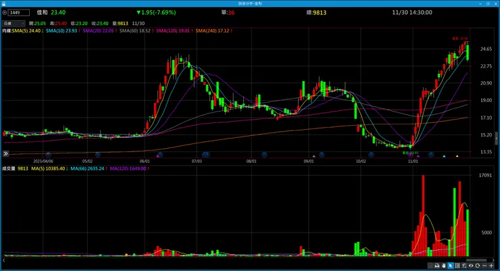The width and height of the screenshot is (500, 271).
Task: Open the 日線 period dropdown
Action: 14,23
